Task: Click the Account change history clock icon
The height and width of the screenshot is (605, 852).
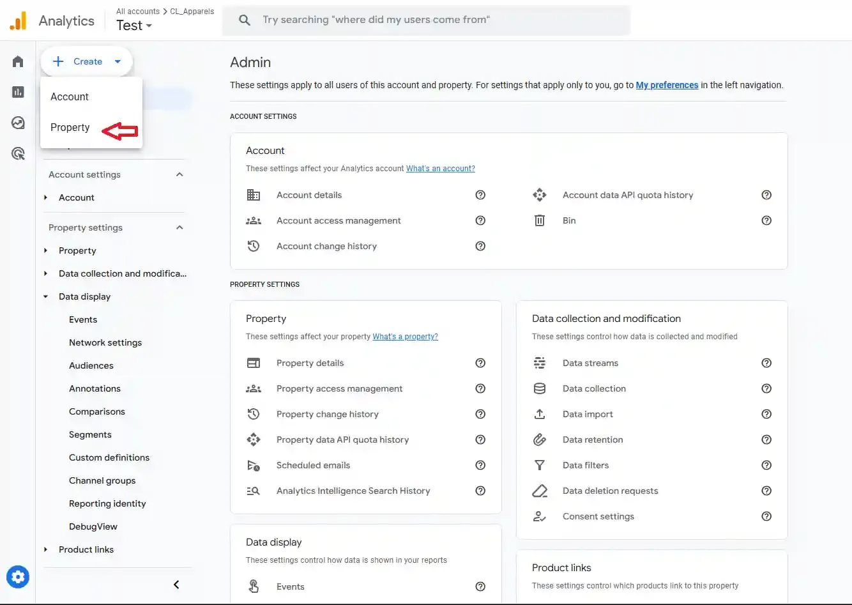Action: coord(254,246)
